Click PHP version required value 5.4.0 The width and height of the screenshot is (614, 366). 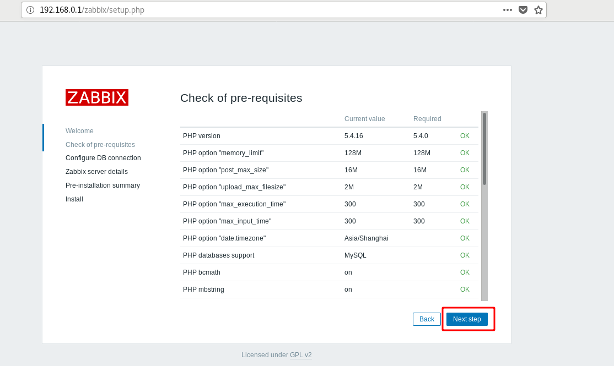point(421,136)
